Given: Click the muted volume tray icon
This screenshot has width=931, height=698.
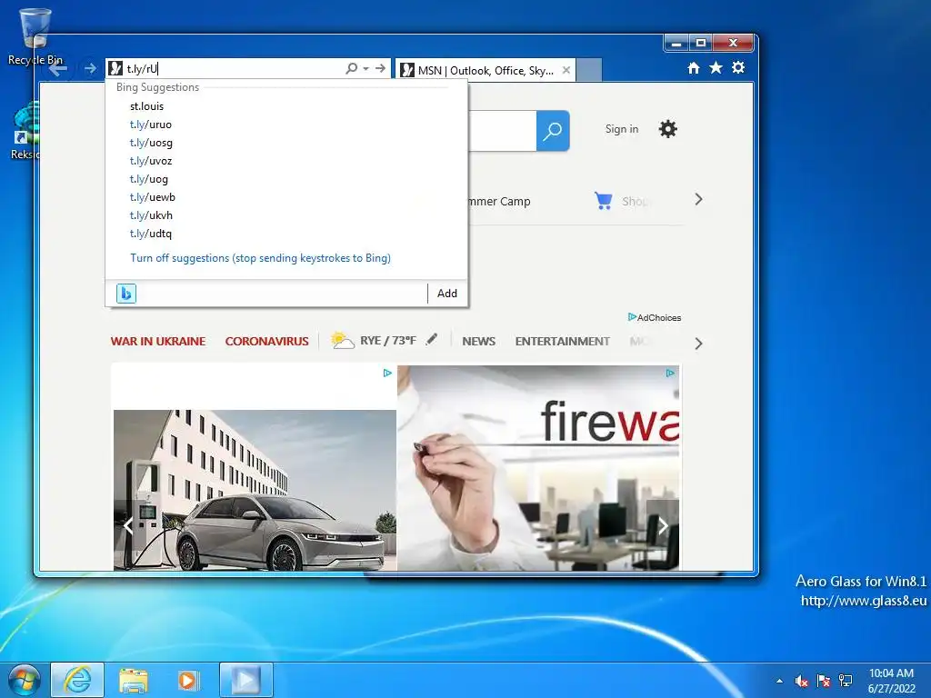Looking at the screenshot, I should click(801, 681).
